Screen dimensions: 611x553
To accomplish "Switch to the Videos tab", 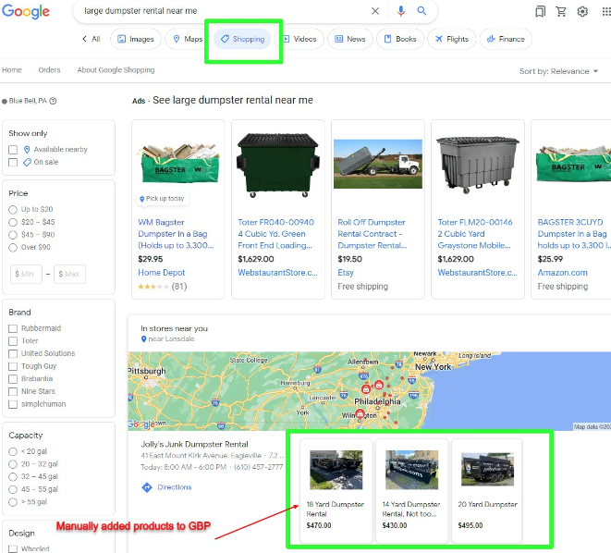I will [299, 39].
